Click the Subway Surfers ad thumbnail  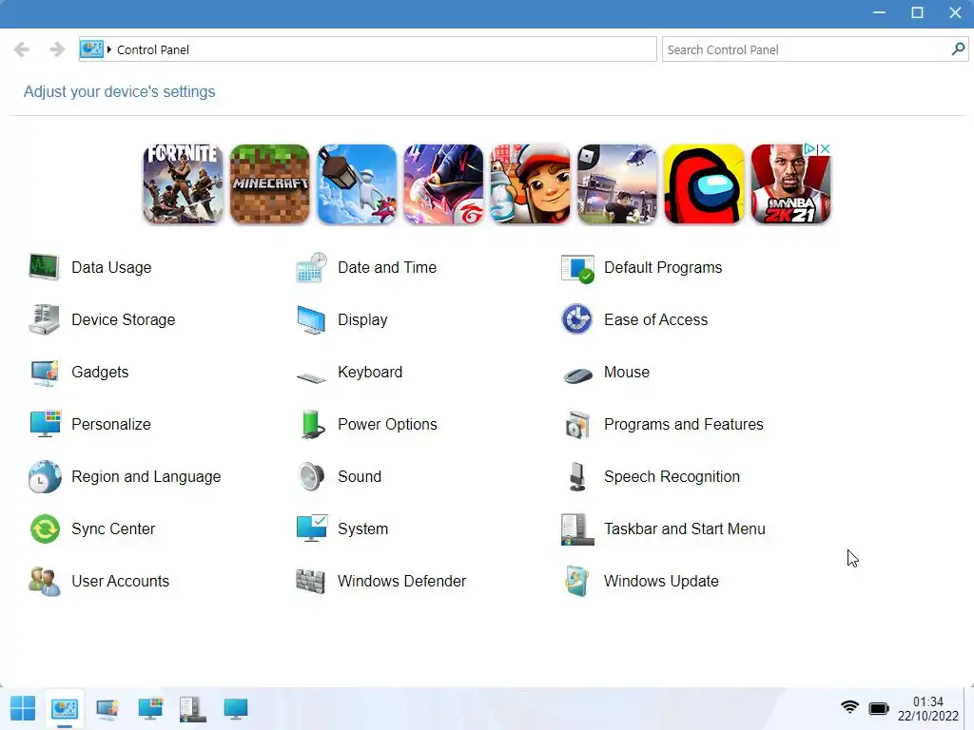[x=530, y=183]
